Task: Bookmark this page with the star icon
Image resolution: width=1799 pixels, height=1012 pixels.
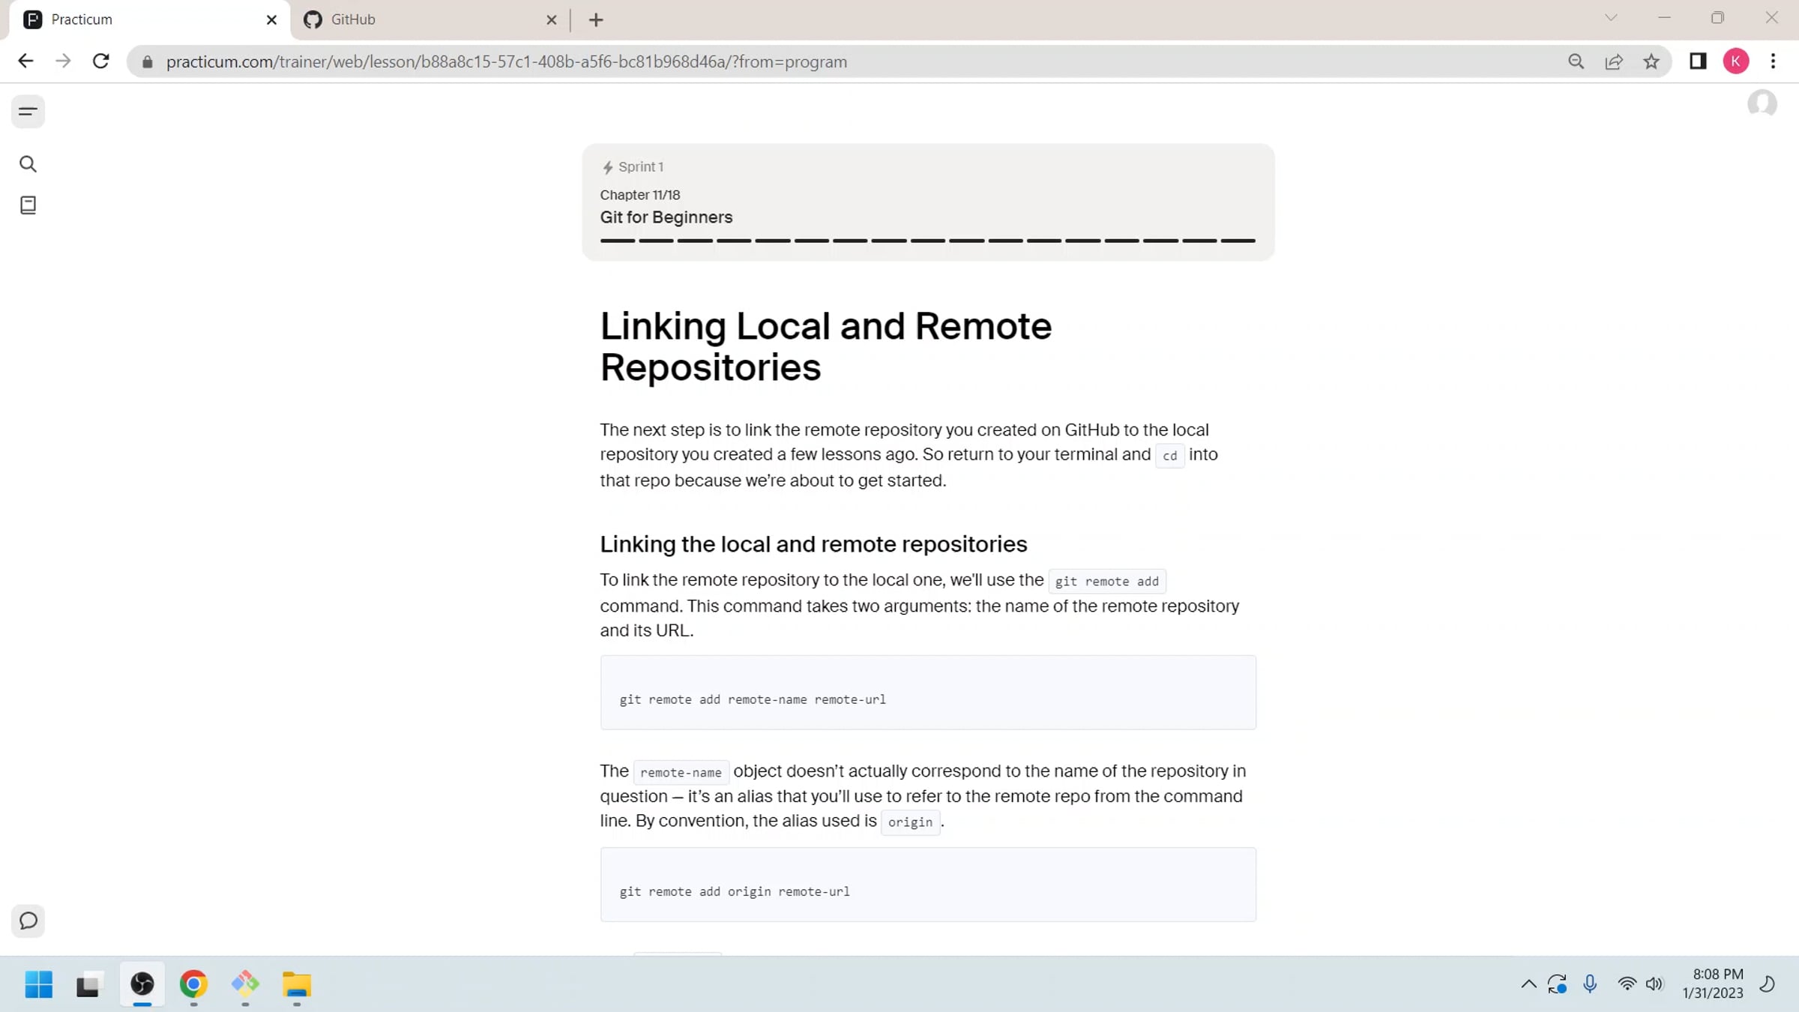Action: pos(1651,62)
